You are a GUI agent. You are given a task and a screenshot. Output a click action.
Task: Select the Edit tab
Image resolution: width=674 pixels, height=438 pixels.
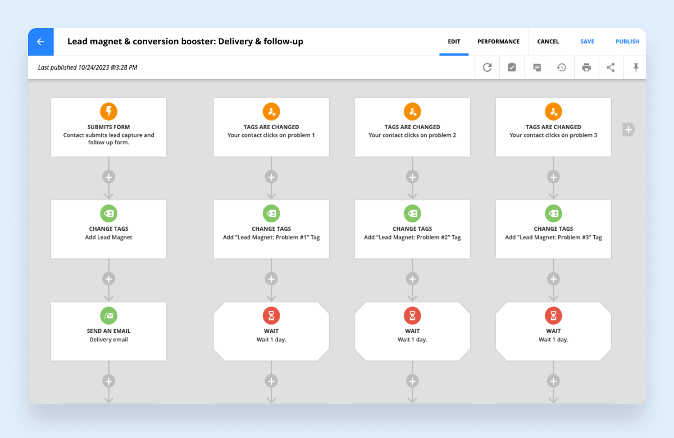pos(454,42)
